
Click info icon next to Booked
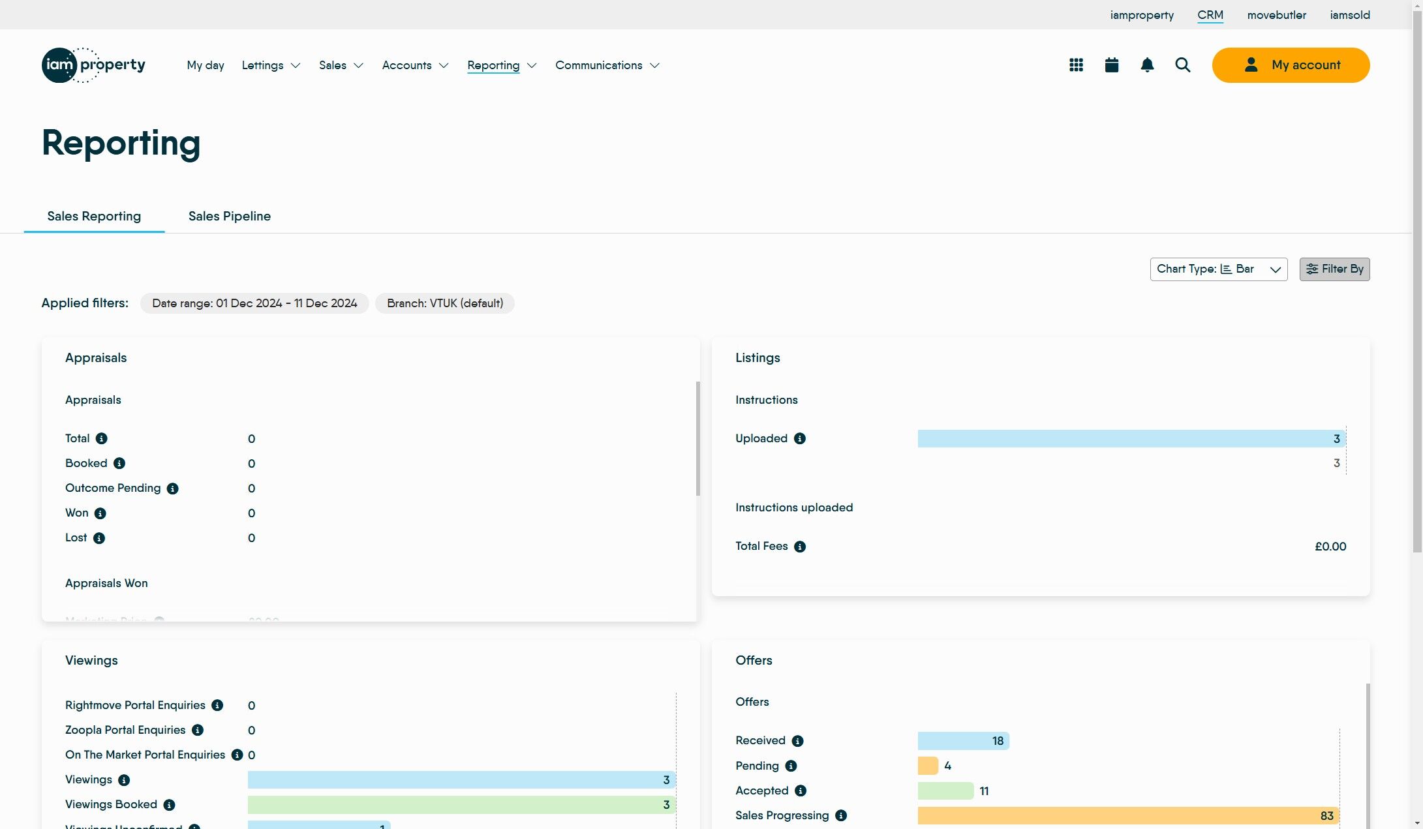pos(119,464)
